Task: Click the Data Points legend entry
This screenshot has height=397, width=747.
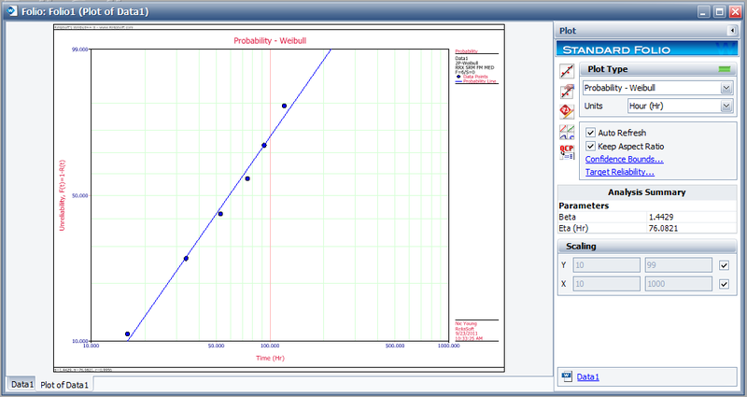Action: [x=472, y=77]
